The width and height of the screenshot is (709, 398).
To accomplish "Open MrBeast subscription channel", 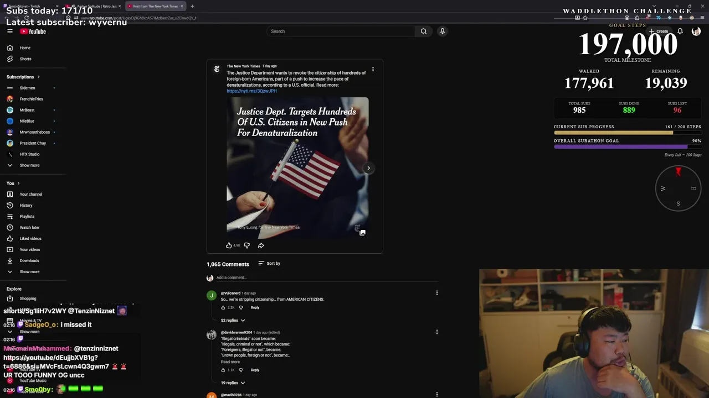I will tap(27, 110).
